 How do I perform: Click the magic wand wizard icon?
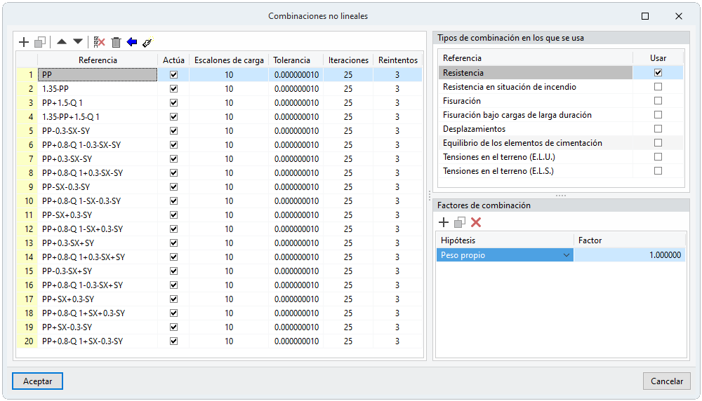tap(147, 43)
